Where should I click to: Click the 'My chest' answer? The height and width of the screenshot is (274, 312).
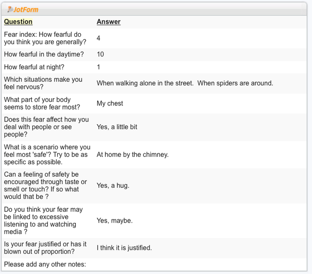pos(110,103)
